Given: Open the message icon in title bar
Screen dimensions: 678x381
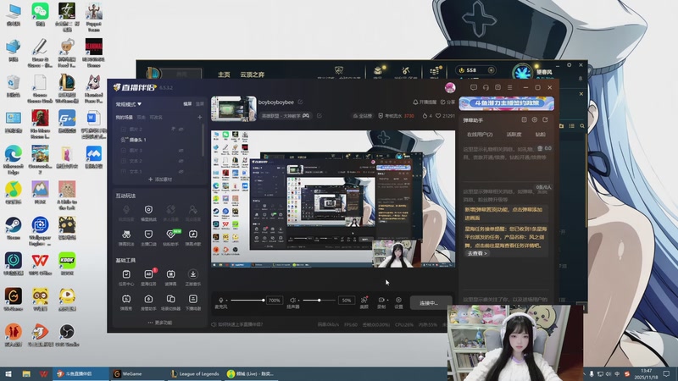Looking at the screenshot, I should tap(474, 87).
